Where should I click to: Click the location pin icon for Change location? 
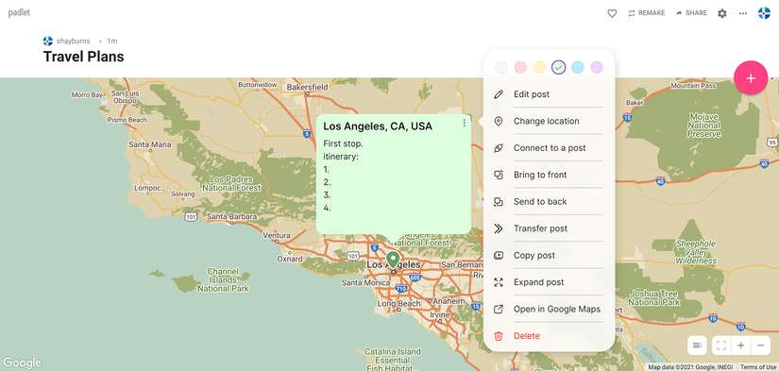pos(499,121)
